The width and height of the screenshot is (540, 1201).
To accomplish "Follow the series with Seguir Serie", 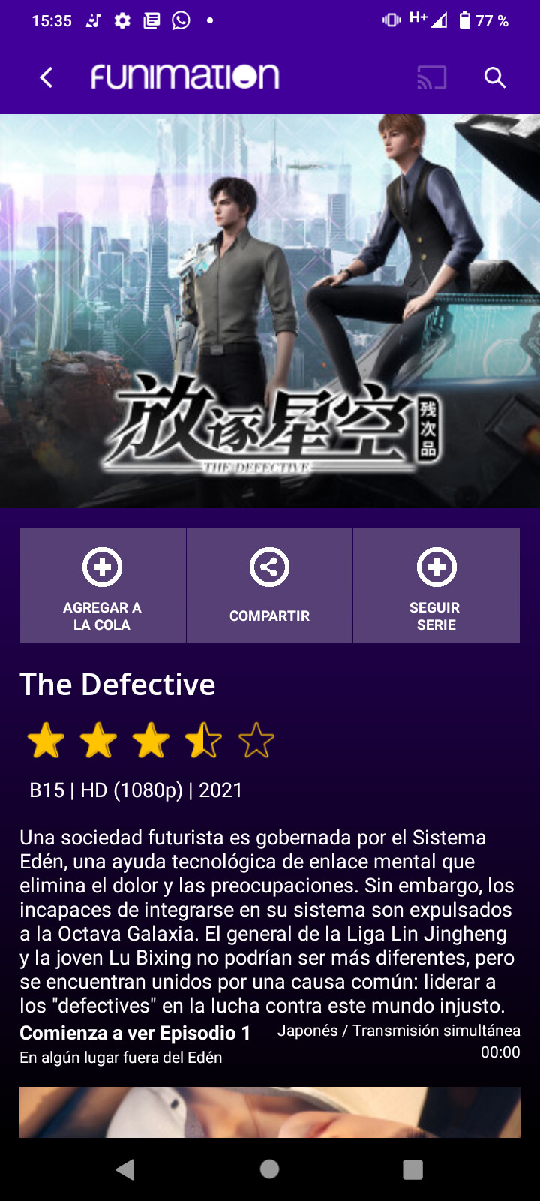I will coord(436,585).
